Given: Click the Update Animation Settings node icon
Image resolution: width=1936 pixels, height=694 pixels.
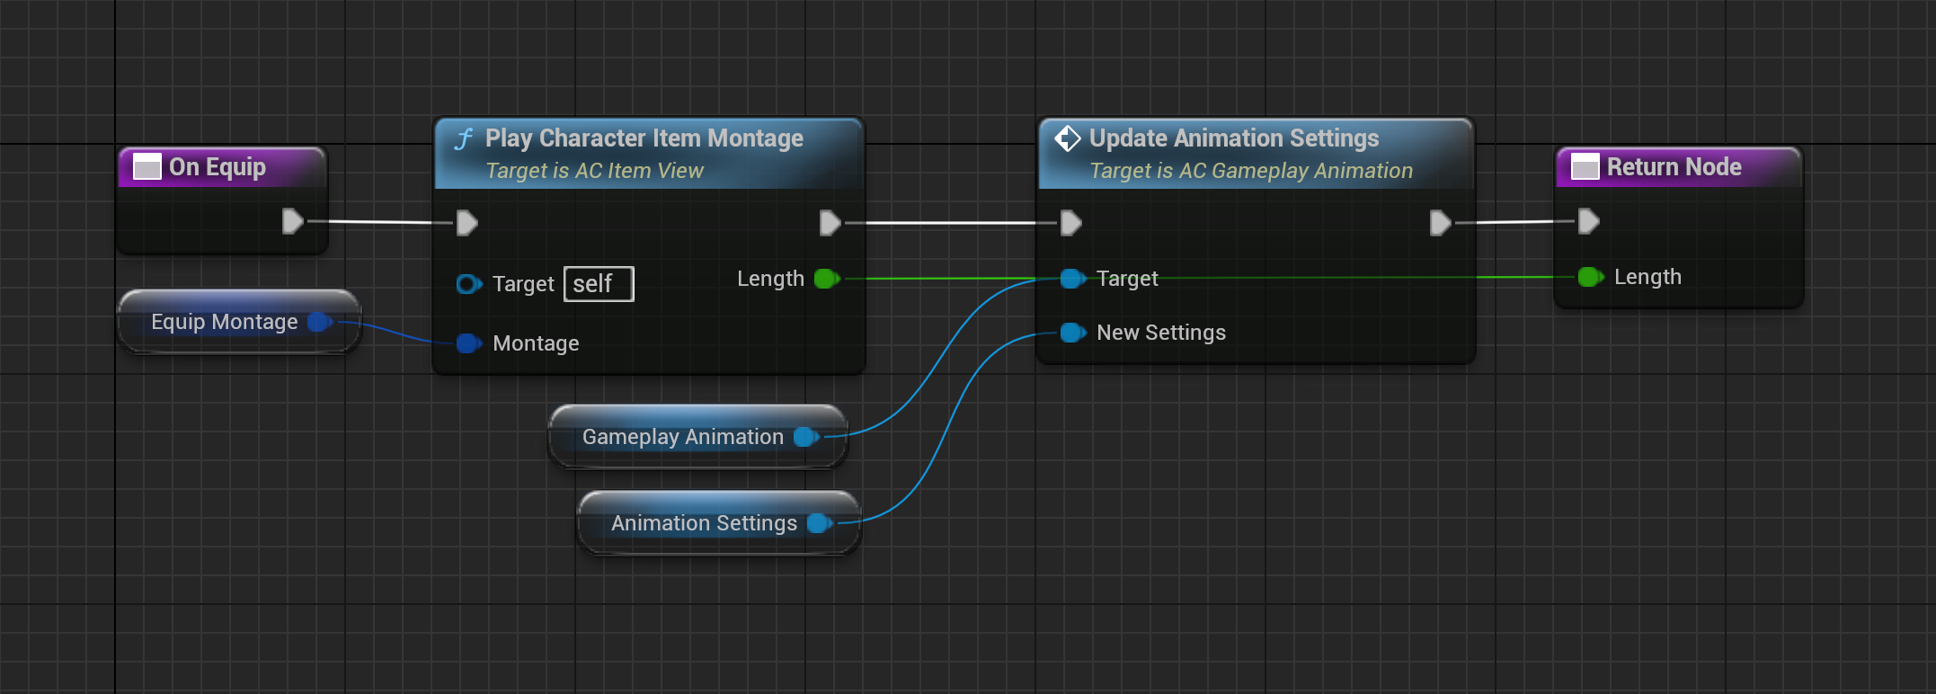Looking at the screenshot, I should point(1067,138).
